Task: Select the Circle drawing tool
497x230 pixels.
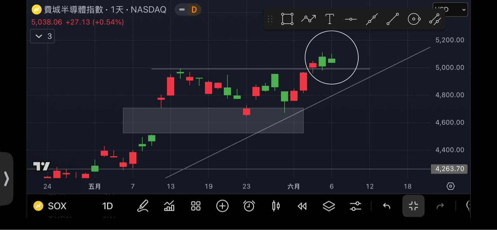Action: pyautogui.click(x=414, y=19)
